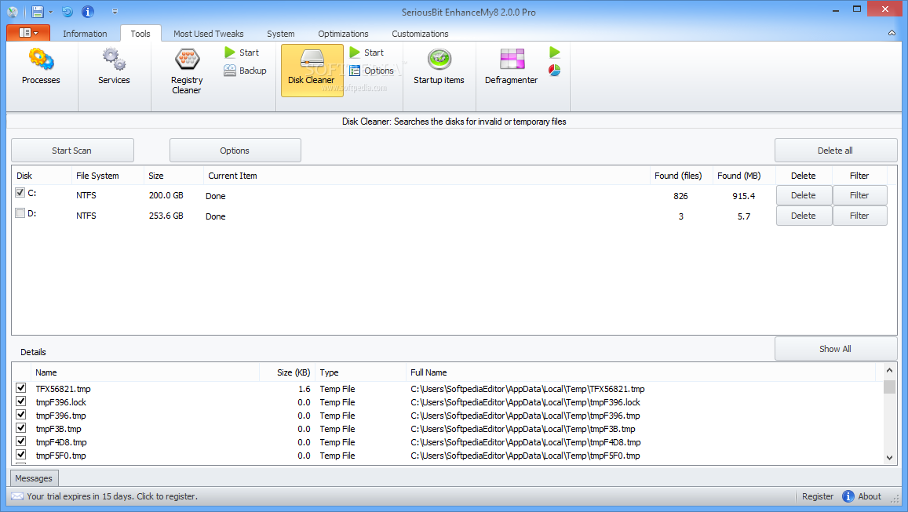Switch to the Information tab
908x512 pixels.
pos(85,34)
